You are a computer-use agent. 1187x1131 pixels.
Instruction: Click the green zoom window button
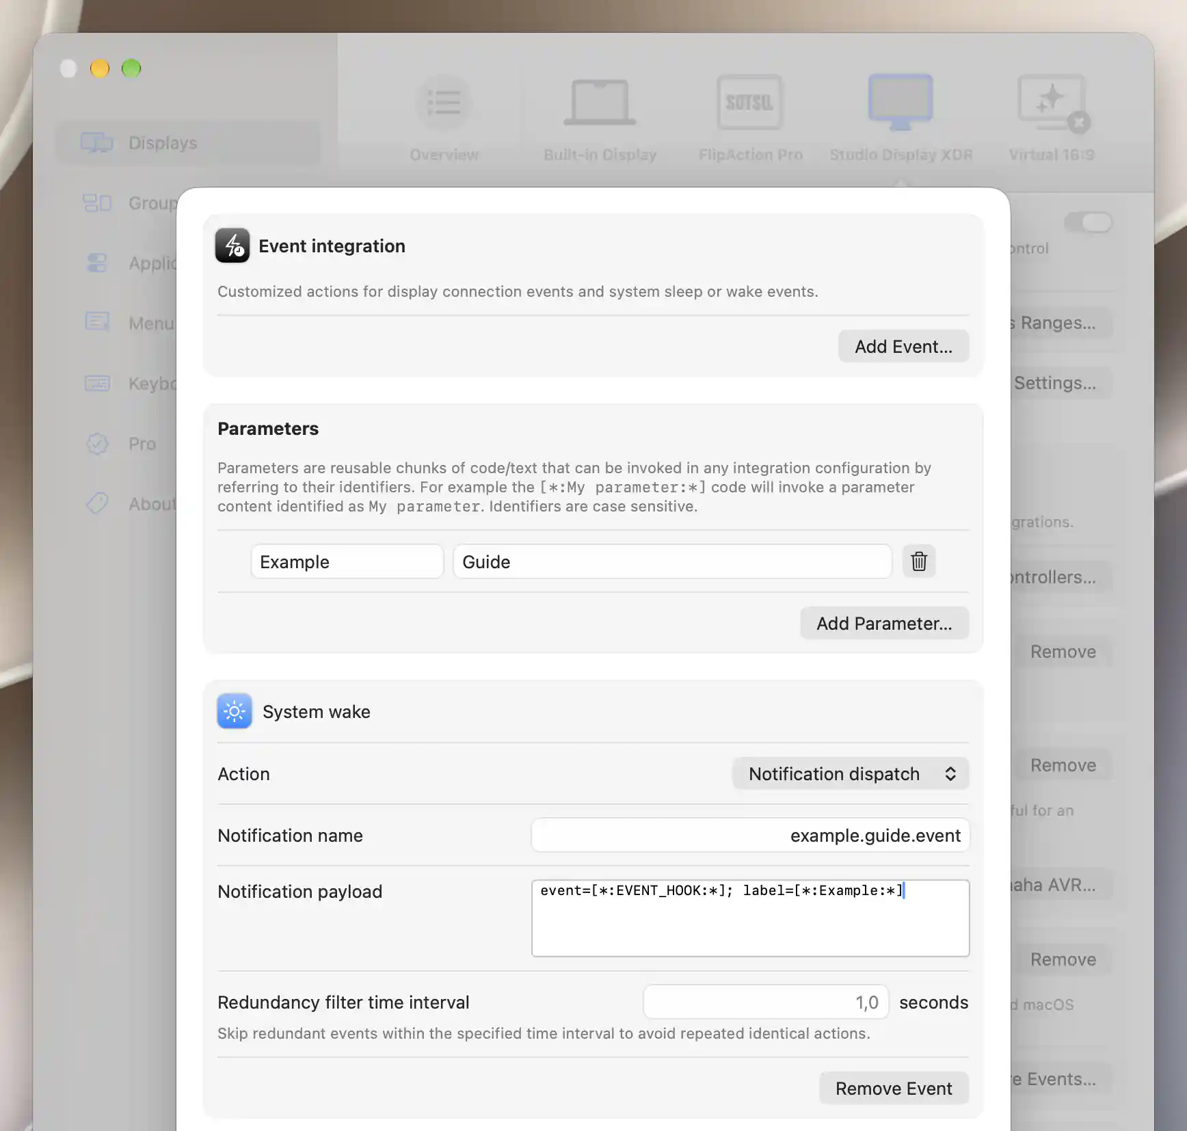pos(131,68)
